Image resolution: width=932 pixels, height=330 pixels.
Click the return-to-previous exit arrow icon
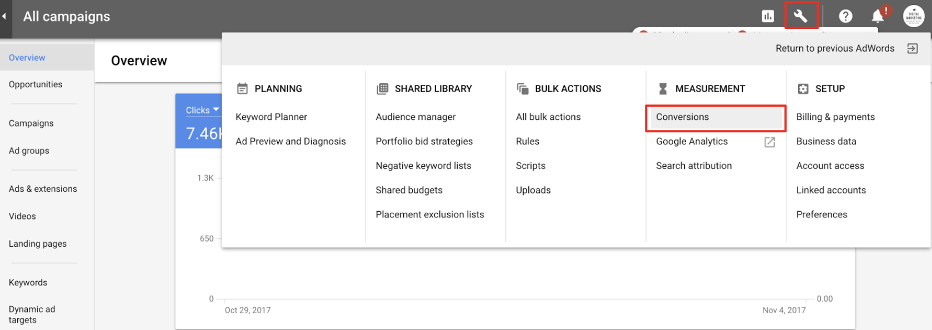click(913, 49)
